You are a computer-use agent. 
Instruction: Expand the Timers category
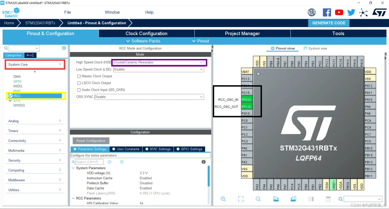coord(35,131)
